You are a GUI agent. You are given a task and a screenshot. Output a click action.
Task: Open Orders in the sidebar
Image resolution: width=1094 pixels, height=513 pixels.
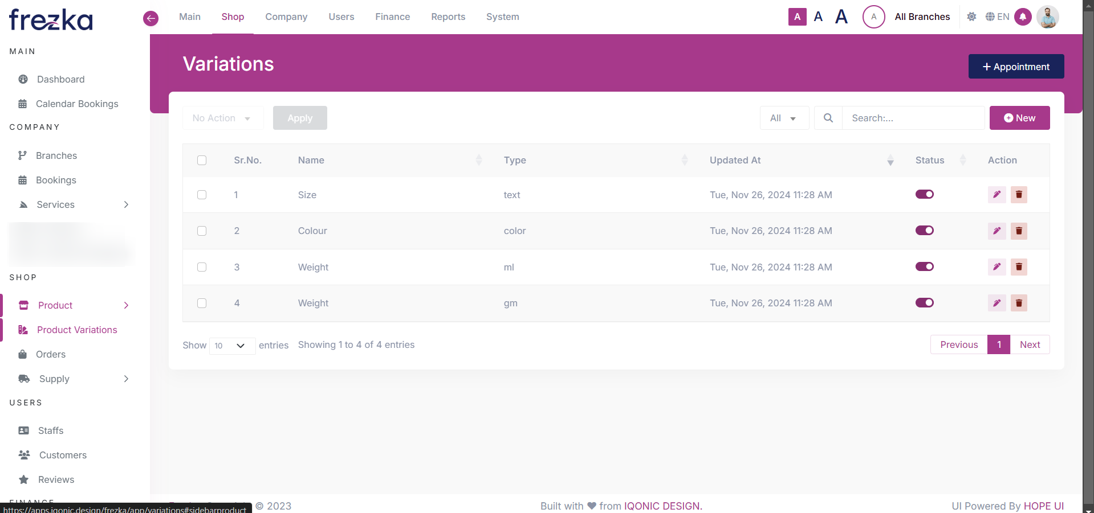tap(51, 354)
